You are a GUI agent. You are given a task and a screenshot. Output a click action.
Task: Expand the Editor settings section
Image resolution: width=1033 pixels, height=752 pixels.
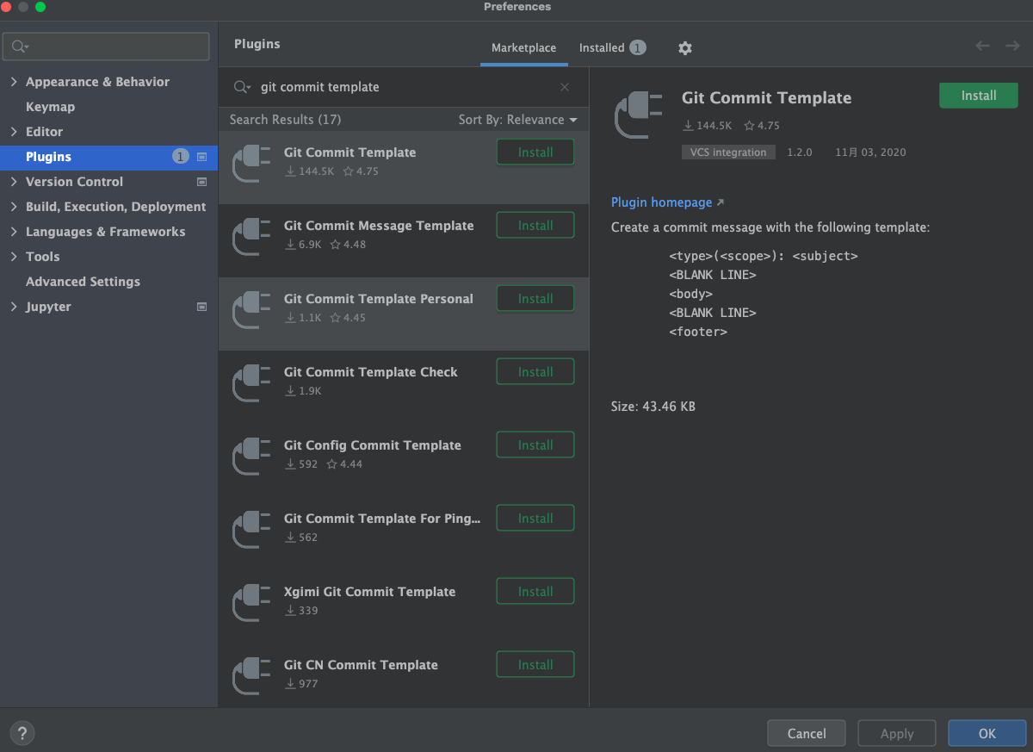(14, 132)
